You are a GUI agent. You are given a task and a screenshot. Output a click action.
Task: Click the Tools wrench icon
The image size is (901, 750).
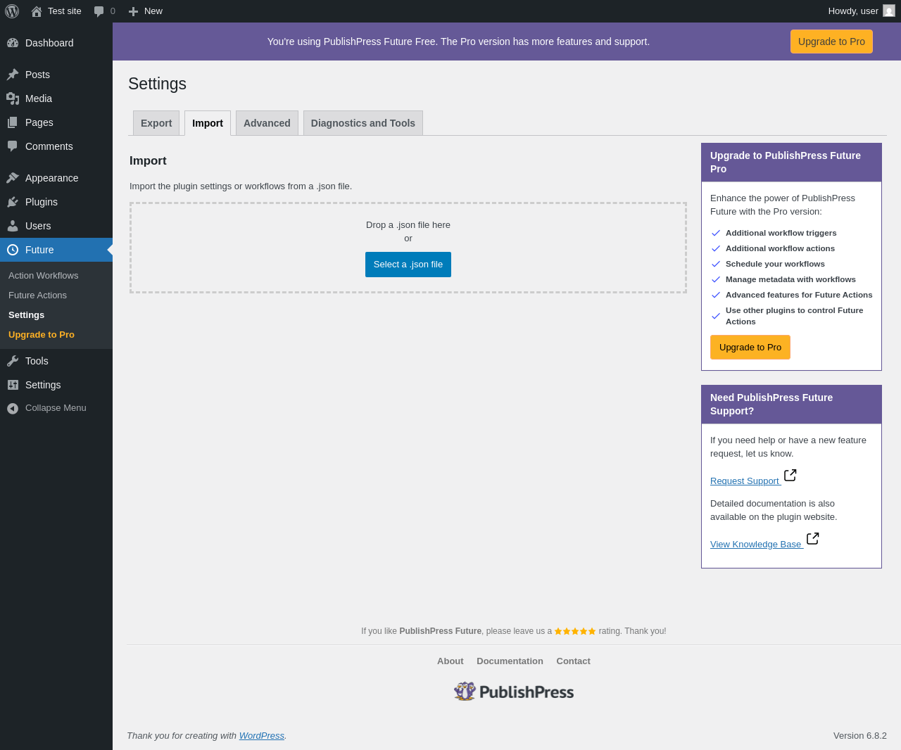tap(13, 361)
